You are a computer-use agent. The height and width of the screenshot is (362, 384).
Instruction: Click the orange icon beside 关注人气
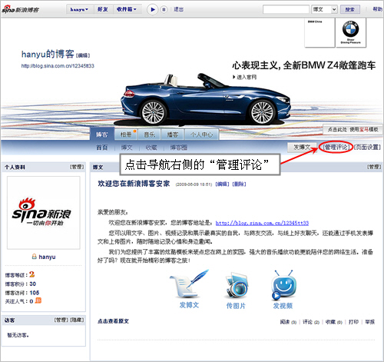coord(38,301)
